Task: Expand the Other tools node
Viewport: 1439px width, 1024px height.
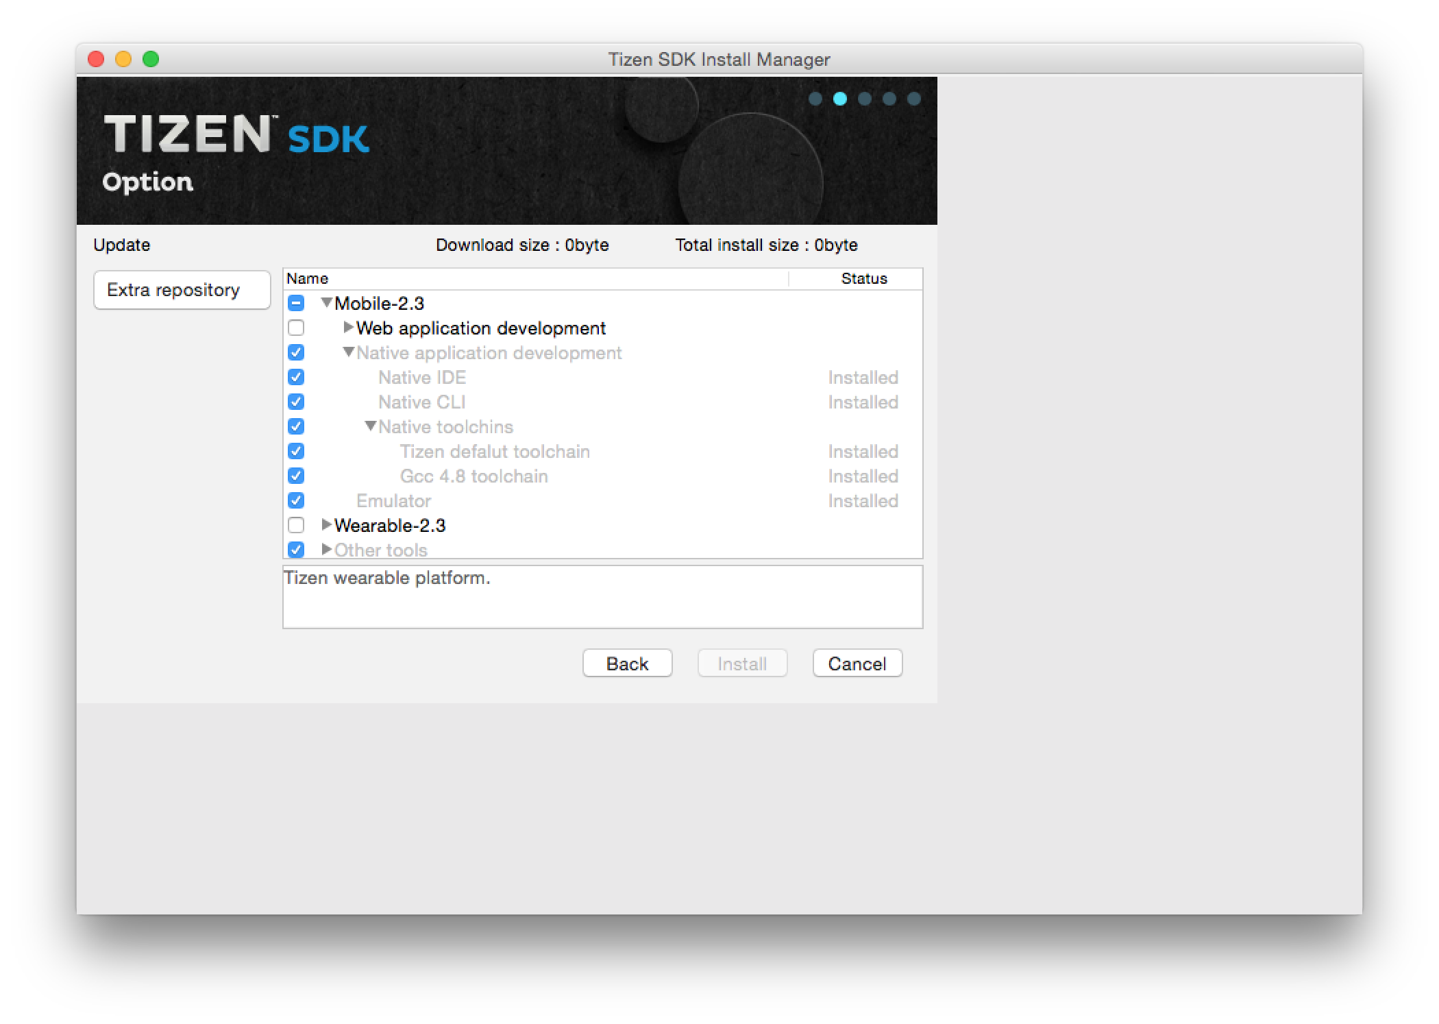Action: [x=326, y=549]
